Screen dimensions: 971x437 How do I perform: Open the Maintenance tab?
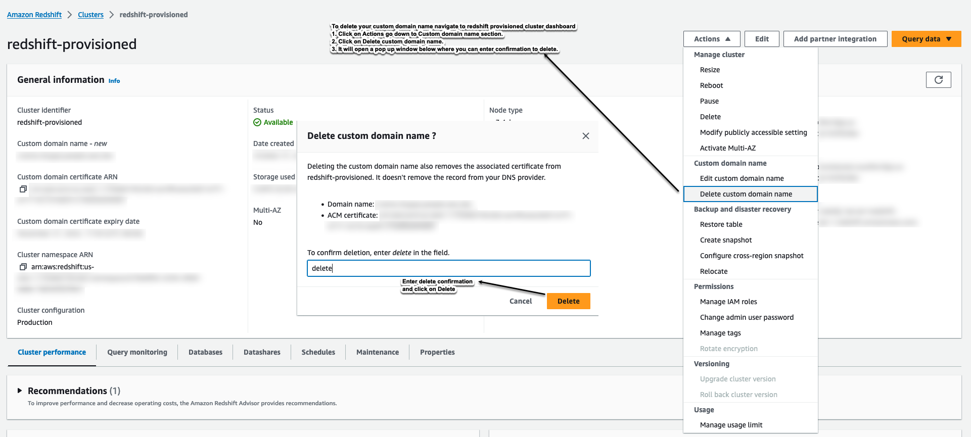378,352
